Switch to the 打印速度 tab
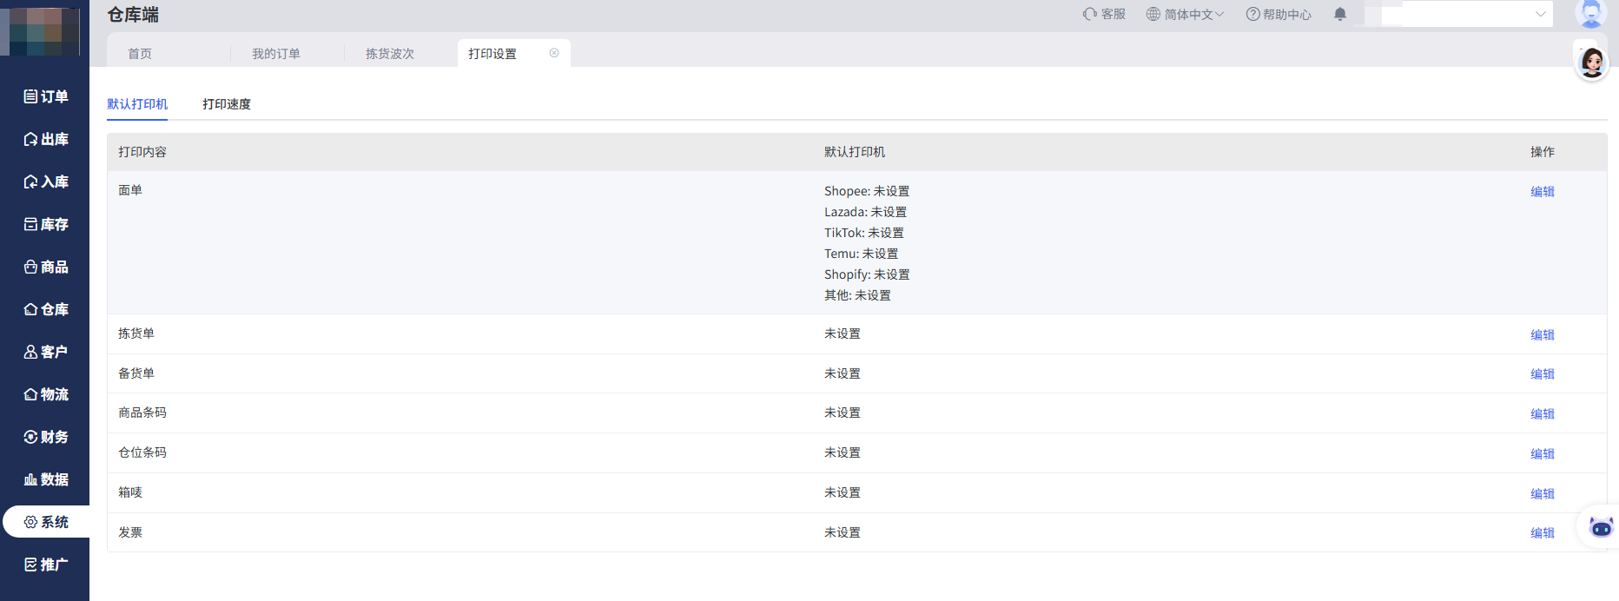Screen dimensions: 1619x601 click(227, 104)
